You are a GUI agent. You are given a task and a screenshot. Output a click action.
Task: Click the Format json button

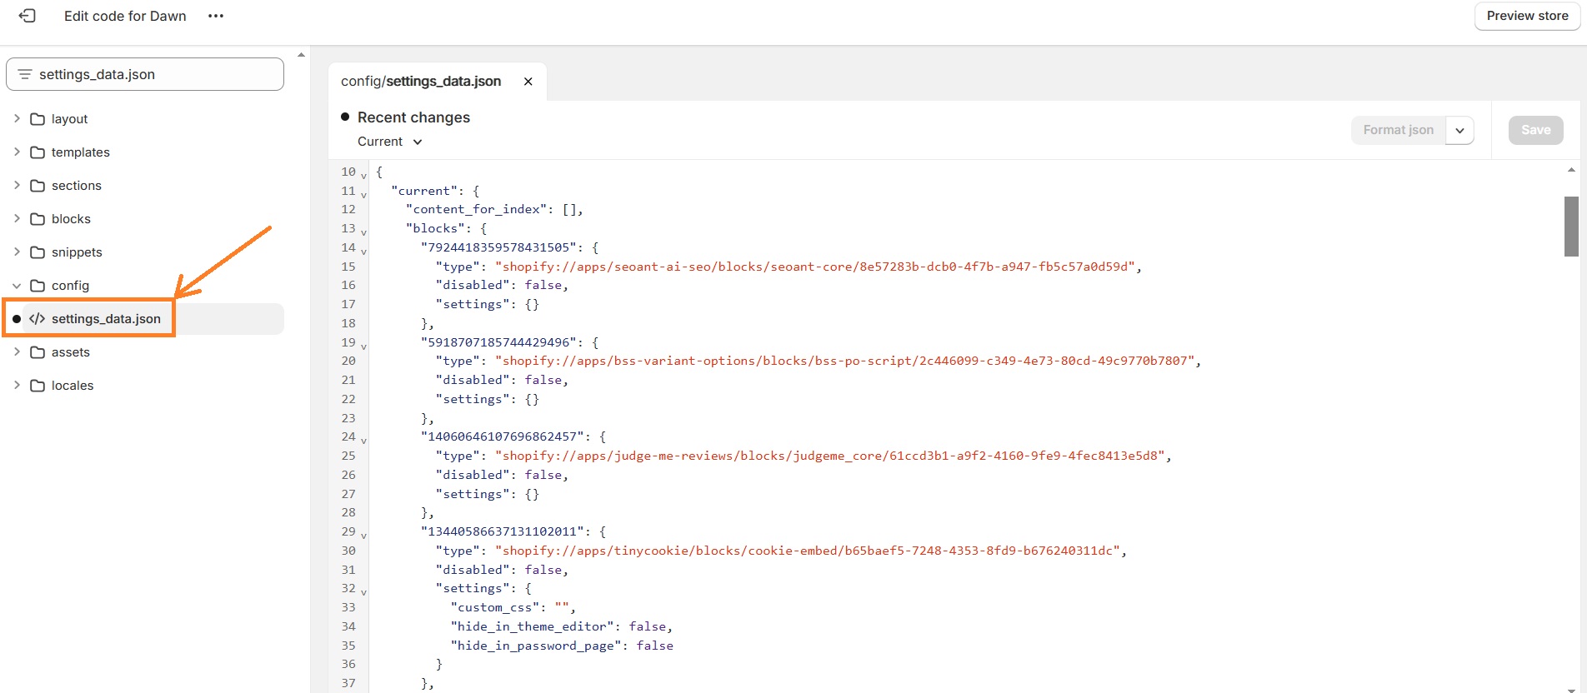point(1398,130)
